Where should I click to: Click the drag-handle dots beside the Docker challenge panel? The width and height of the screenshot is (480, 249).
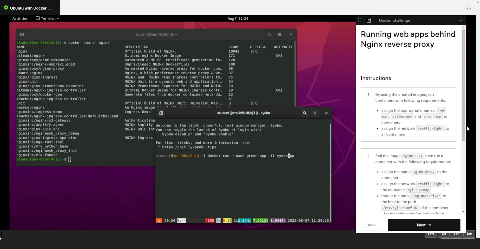(360, 20)
